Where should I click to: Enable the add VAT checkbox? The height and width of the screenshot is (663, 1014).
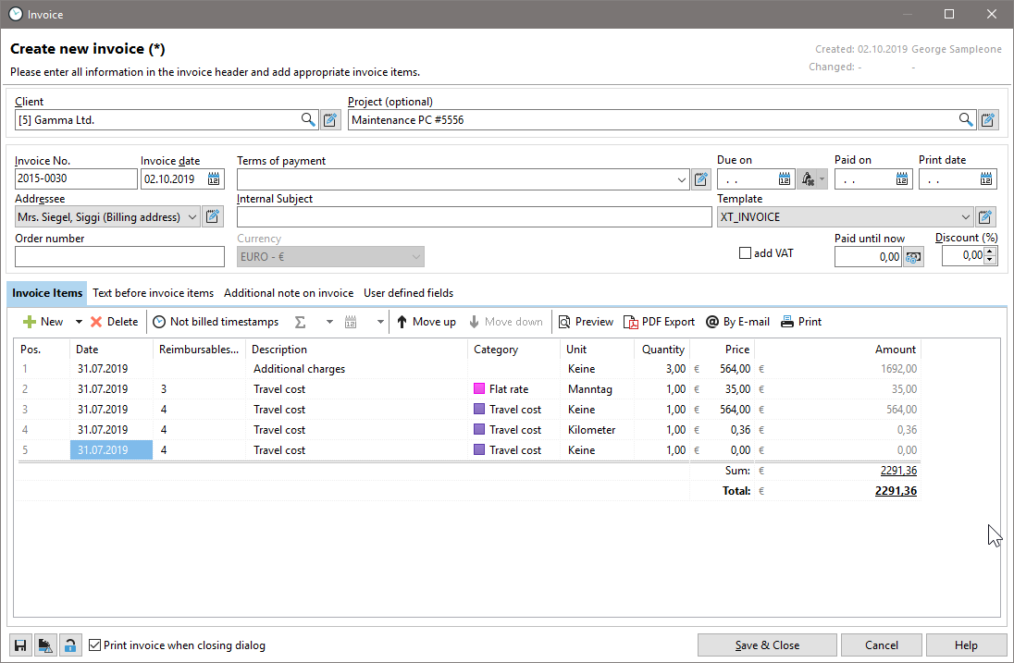point(745,253)
